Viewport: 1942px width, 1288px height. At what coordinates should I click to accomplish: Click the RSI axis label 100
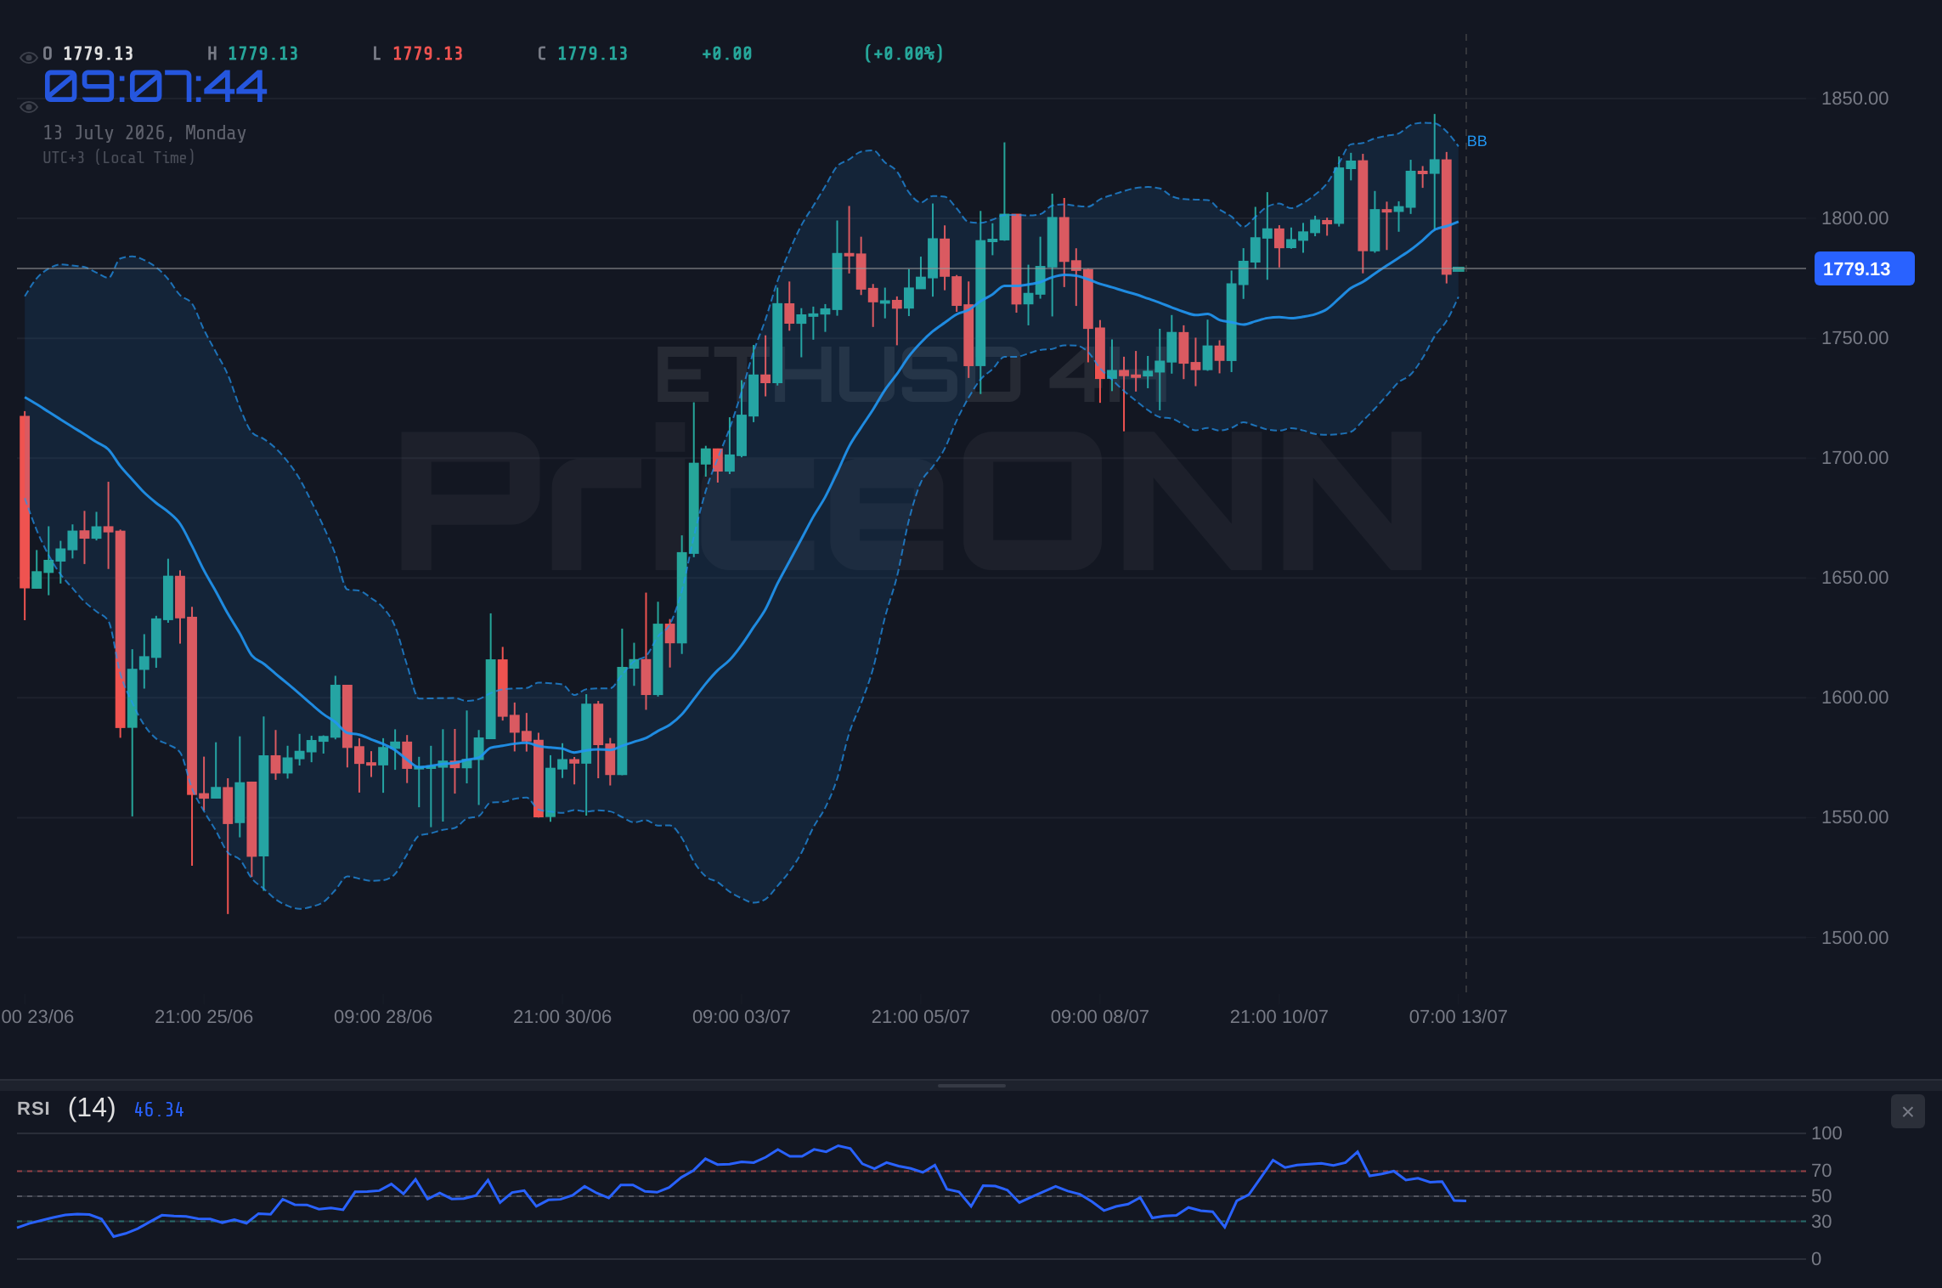click(1826, 1133)
